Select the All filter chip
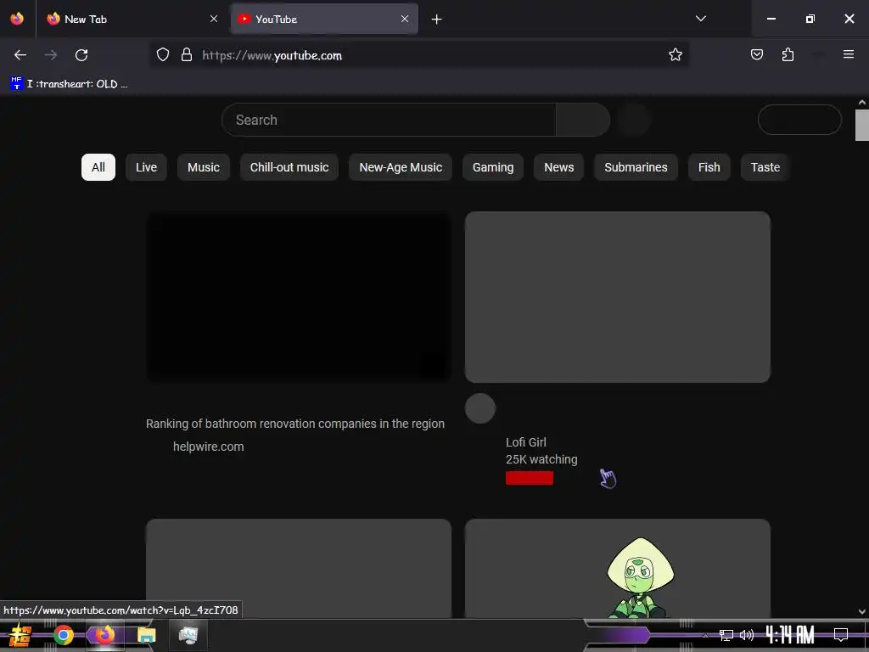 (x=98, y=167)
